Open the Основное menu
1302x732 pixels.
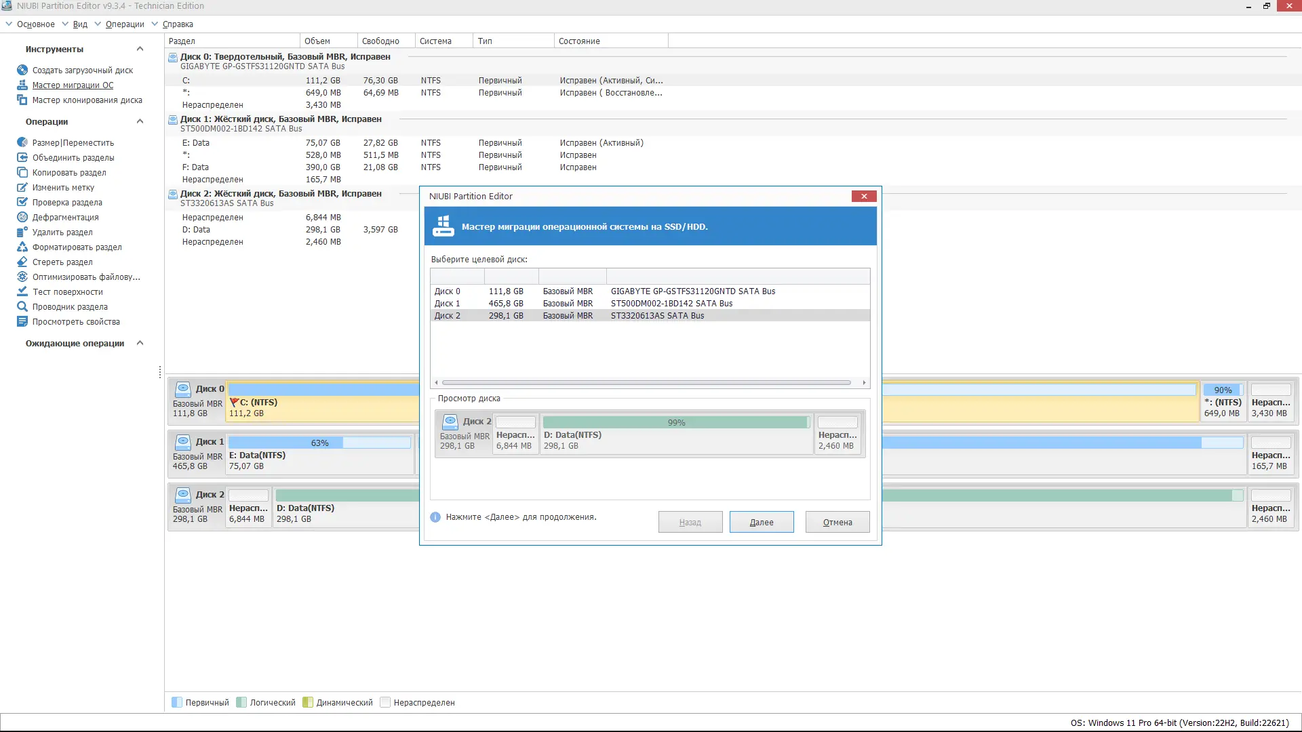click(x=35, y=24)
